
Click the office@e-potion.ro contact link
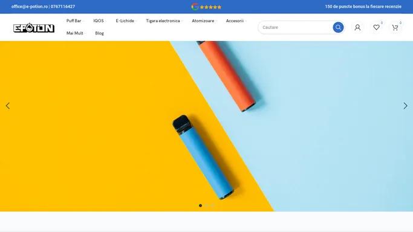[30, 7]
